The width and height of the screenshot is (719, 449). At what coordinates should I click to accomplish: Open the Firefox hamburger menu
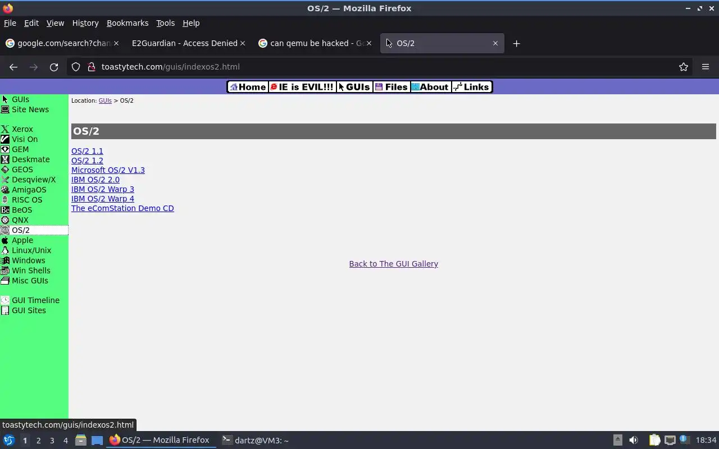point(706,67)
